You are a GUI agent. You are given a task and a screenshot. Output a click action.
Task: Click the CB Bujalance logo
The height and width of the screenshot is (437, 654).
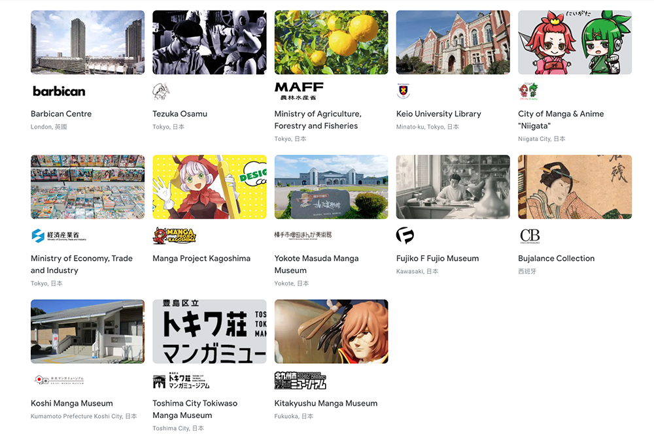(530, 236)
